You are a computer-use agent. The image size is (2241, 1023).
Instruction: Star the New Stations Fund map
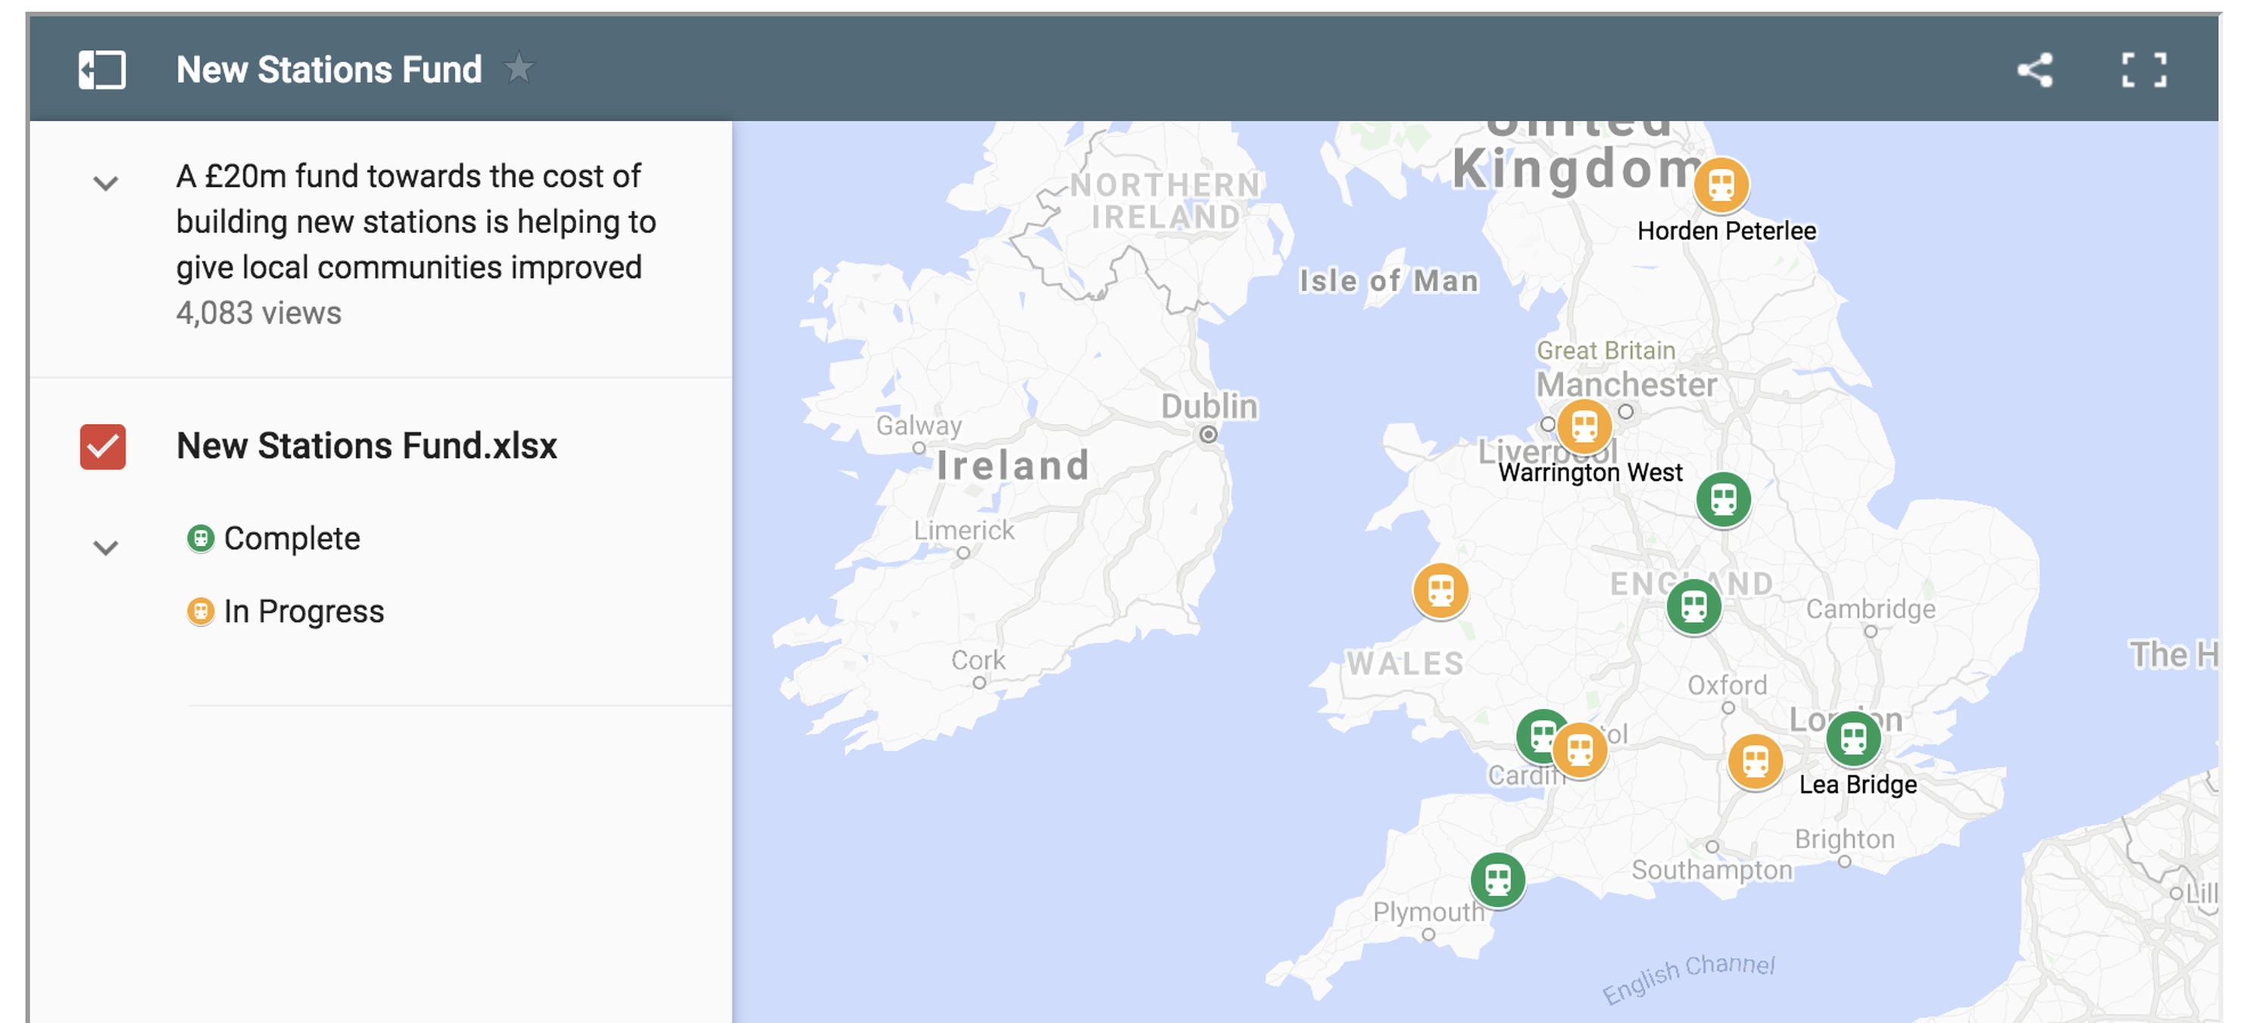click(x=520, y=69)
